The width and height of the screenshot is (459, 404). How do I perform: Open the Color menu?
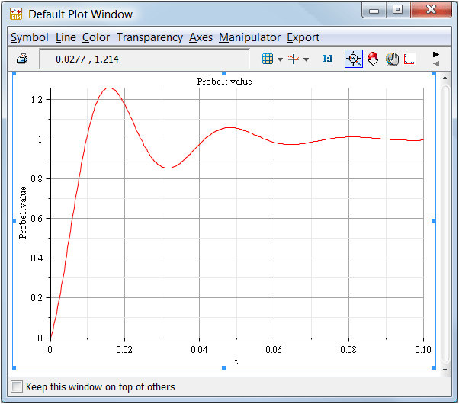pos(96,37)
